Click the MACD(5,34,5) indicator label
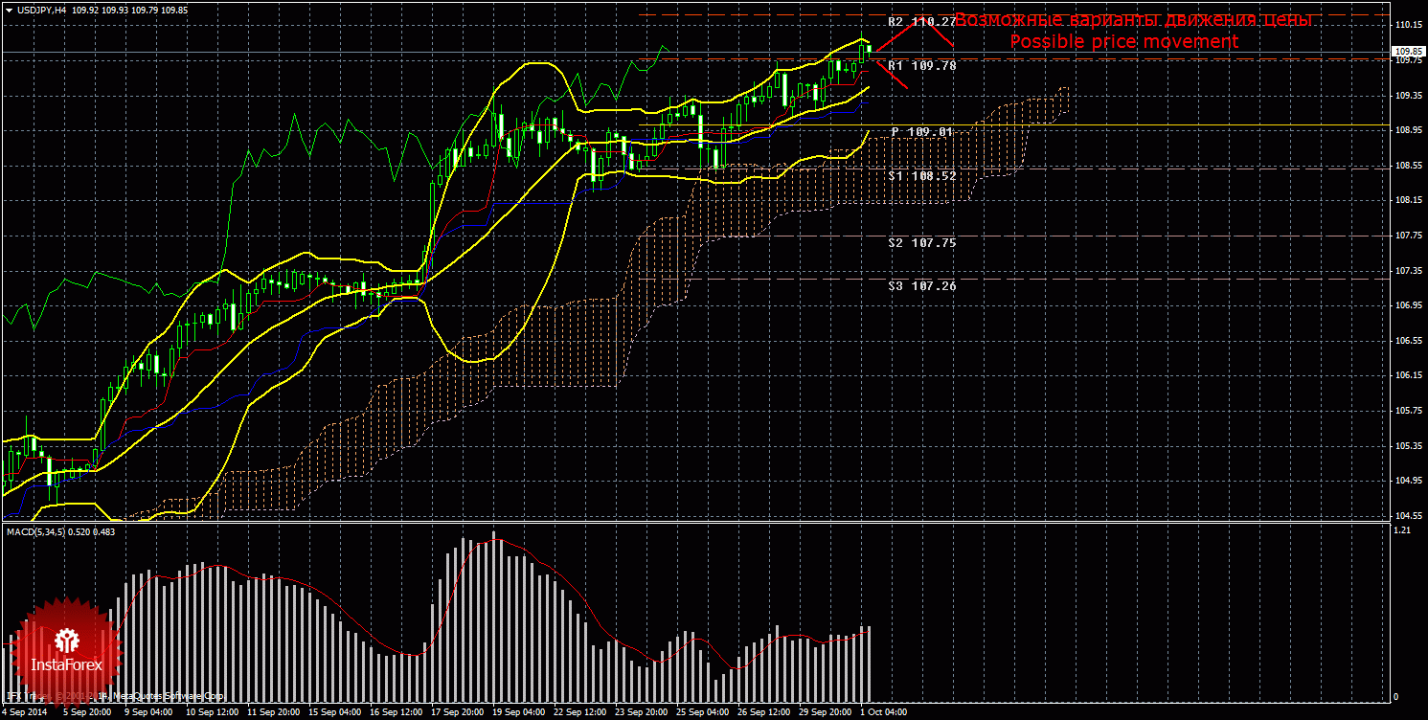This screenshot has width=1428, height=720. pos(35,531)
